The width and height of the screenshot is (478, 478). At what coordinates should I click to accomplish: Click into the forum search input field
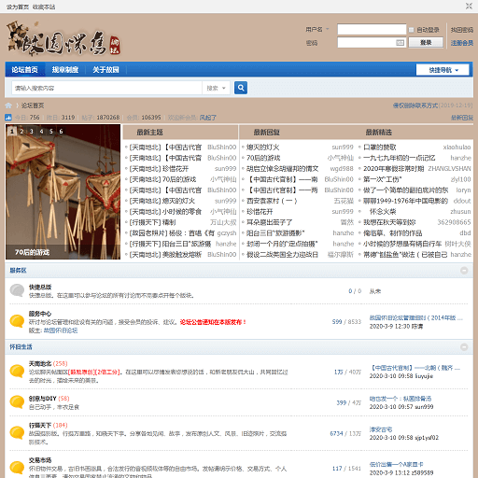pos(106,88)
